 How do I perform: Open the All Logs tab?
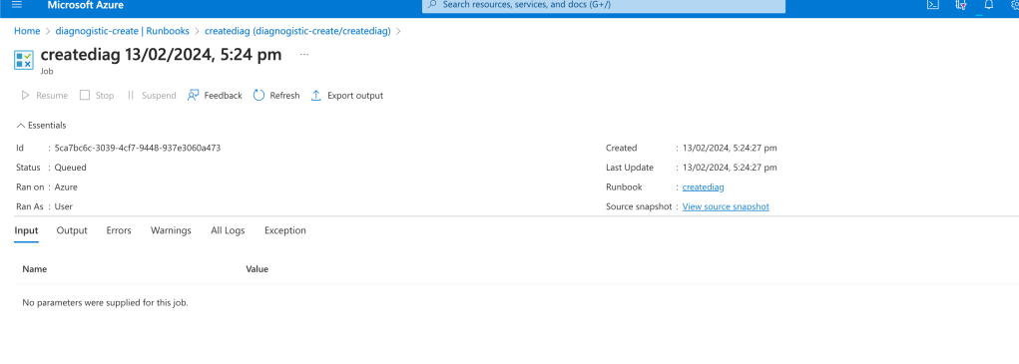(228, 230)
